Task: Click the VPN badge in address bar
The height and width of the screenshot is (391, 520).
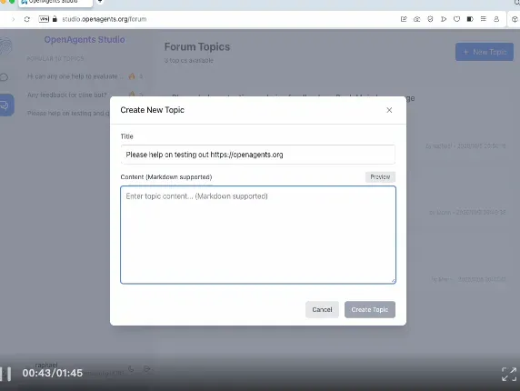Action: coord(44,19)
